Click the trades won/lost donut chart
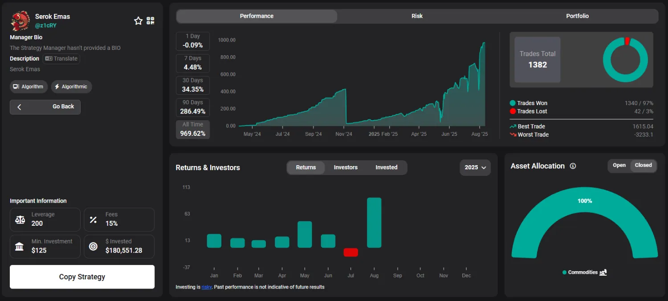Viewport: 668px width, 301px height. pos(625,60)
